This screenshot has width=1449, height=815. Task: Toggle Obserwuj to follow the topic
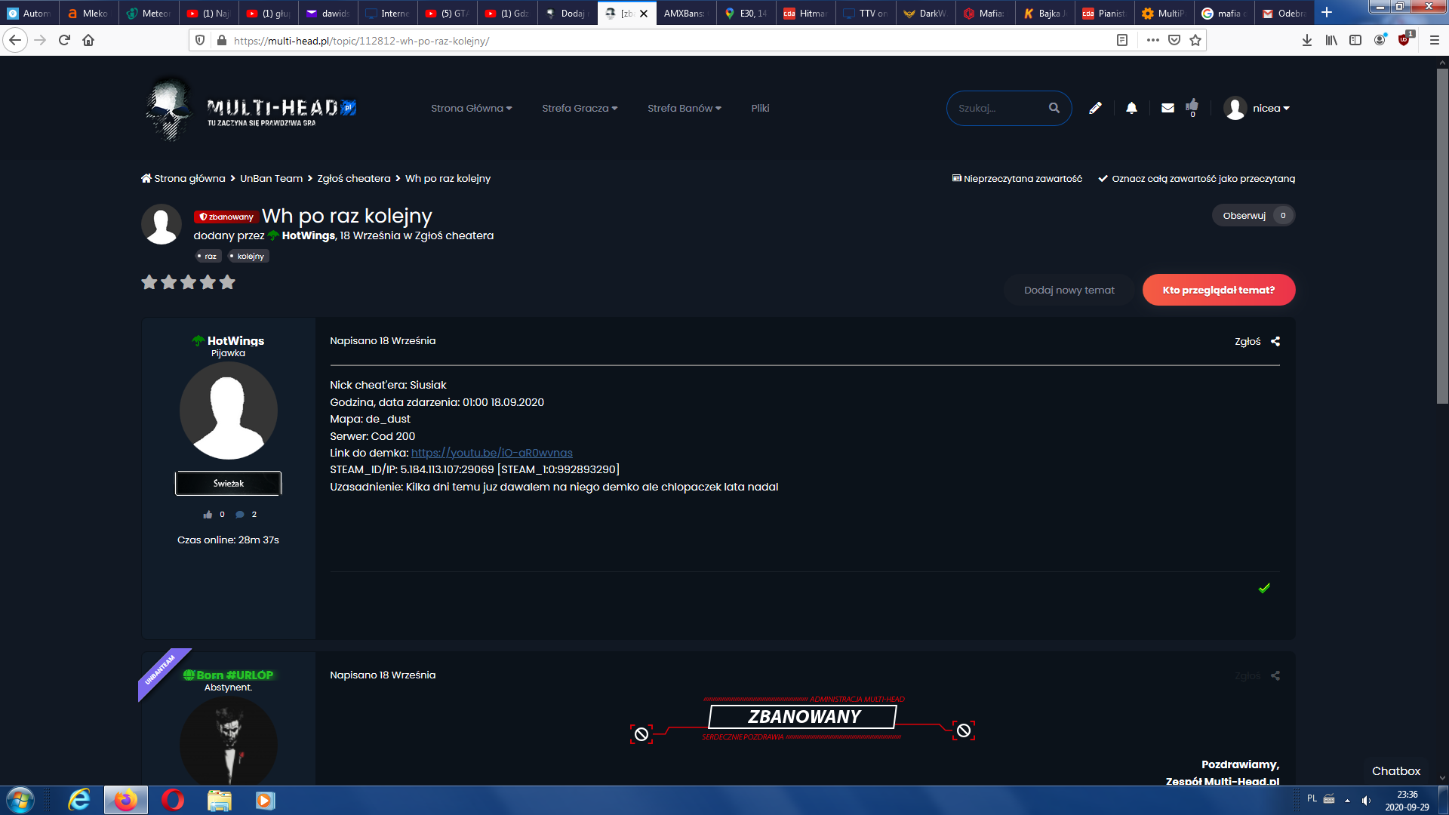1244,215
